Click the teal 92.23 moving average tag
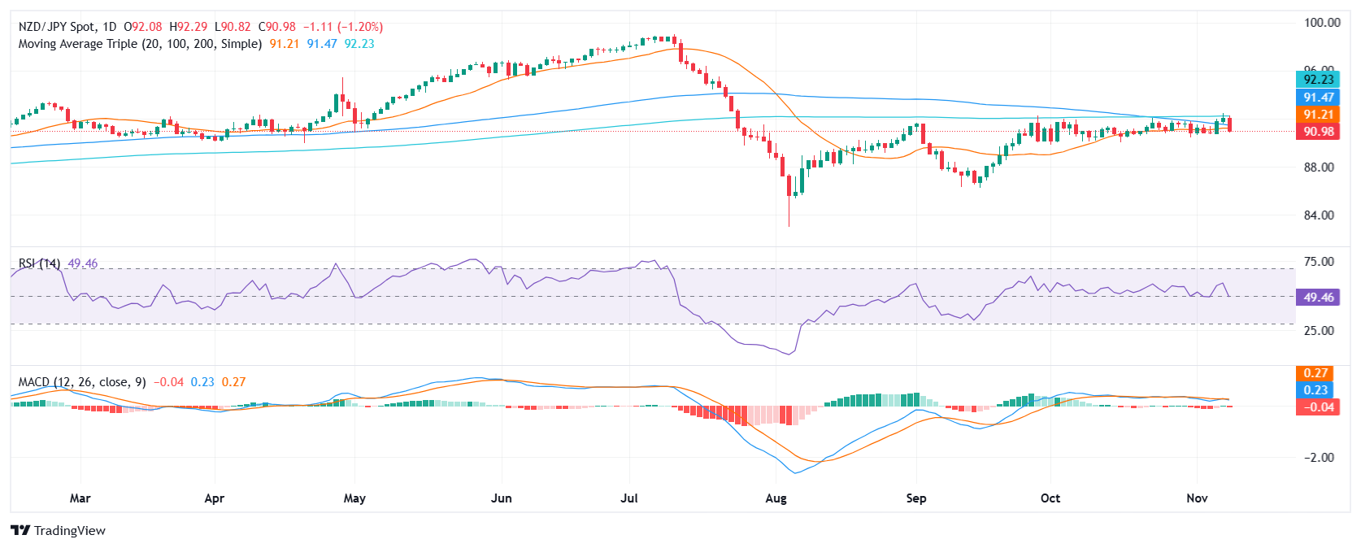Viewport: 1361px width, 548px height. [x=1317, y=80]
